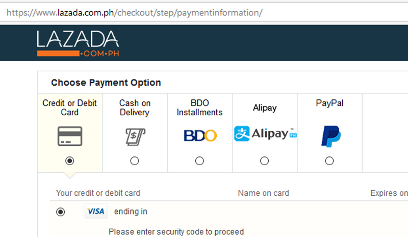
Task: Select the Credit or Debit Card radio button
Action: pyautogui.click(x=70, y=161)
